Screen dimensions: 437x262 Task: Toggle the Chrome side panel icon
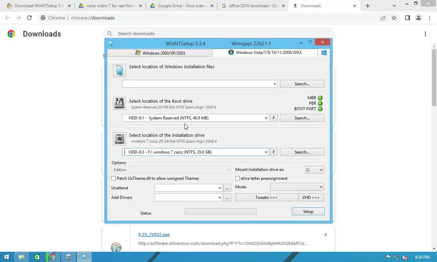pos(407,18)
